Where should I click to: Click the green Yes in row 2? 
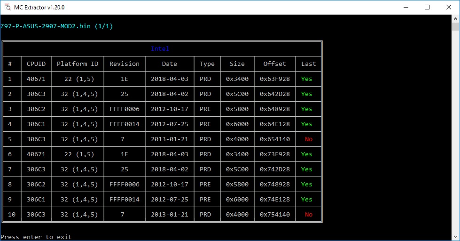coord(306,94)
